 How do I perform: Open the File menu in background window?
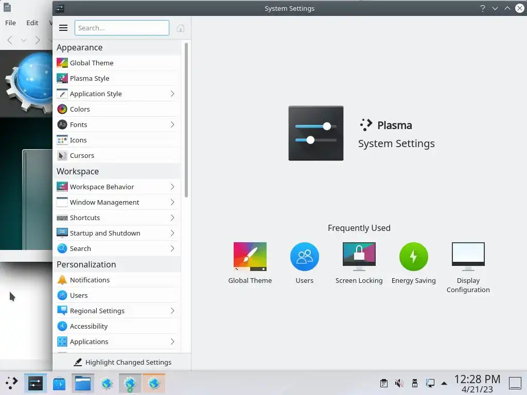[10, 23]
